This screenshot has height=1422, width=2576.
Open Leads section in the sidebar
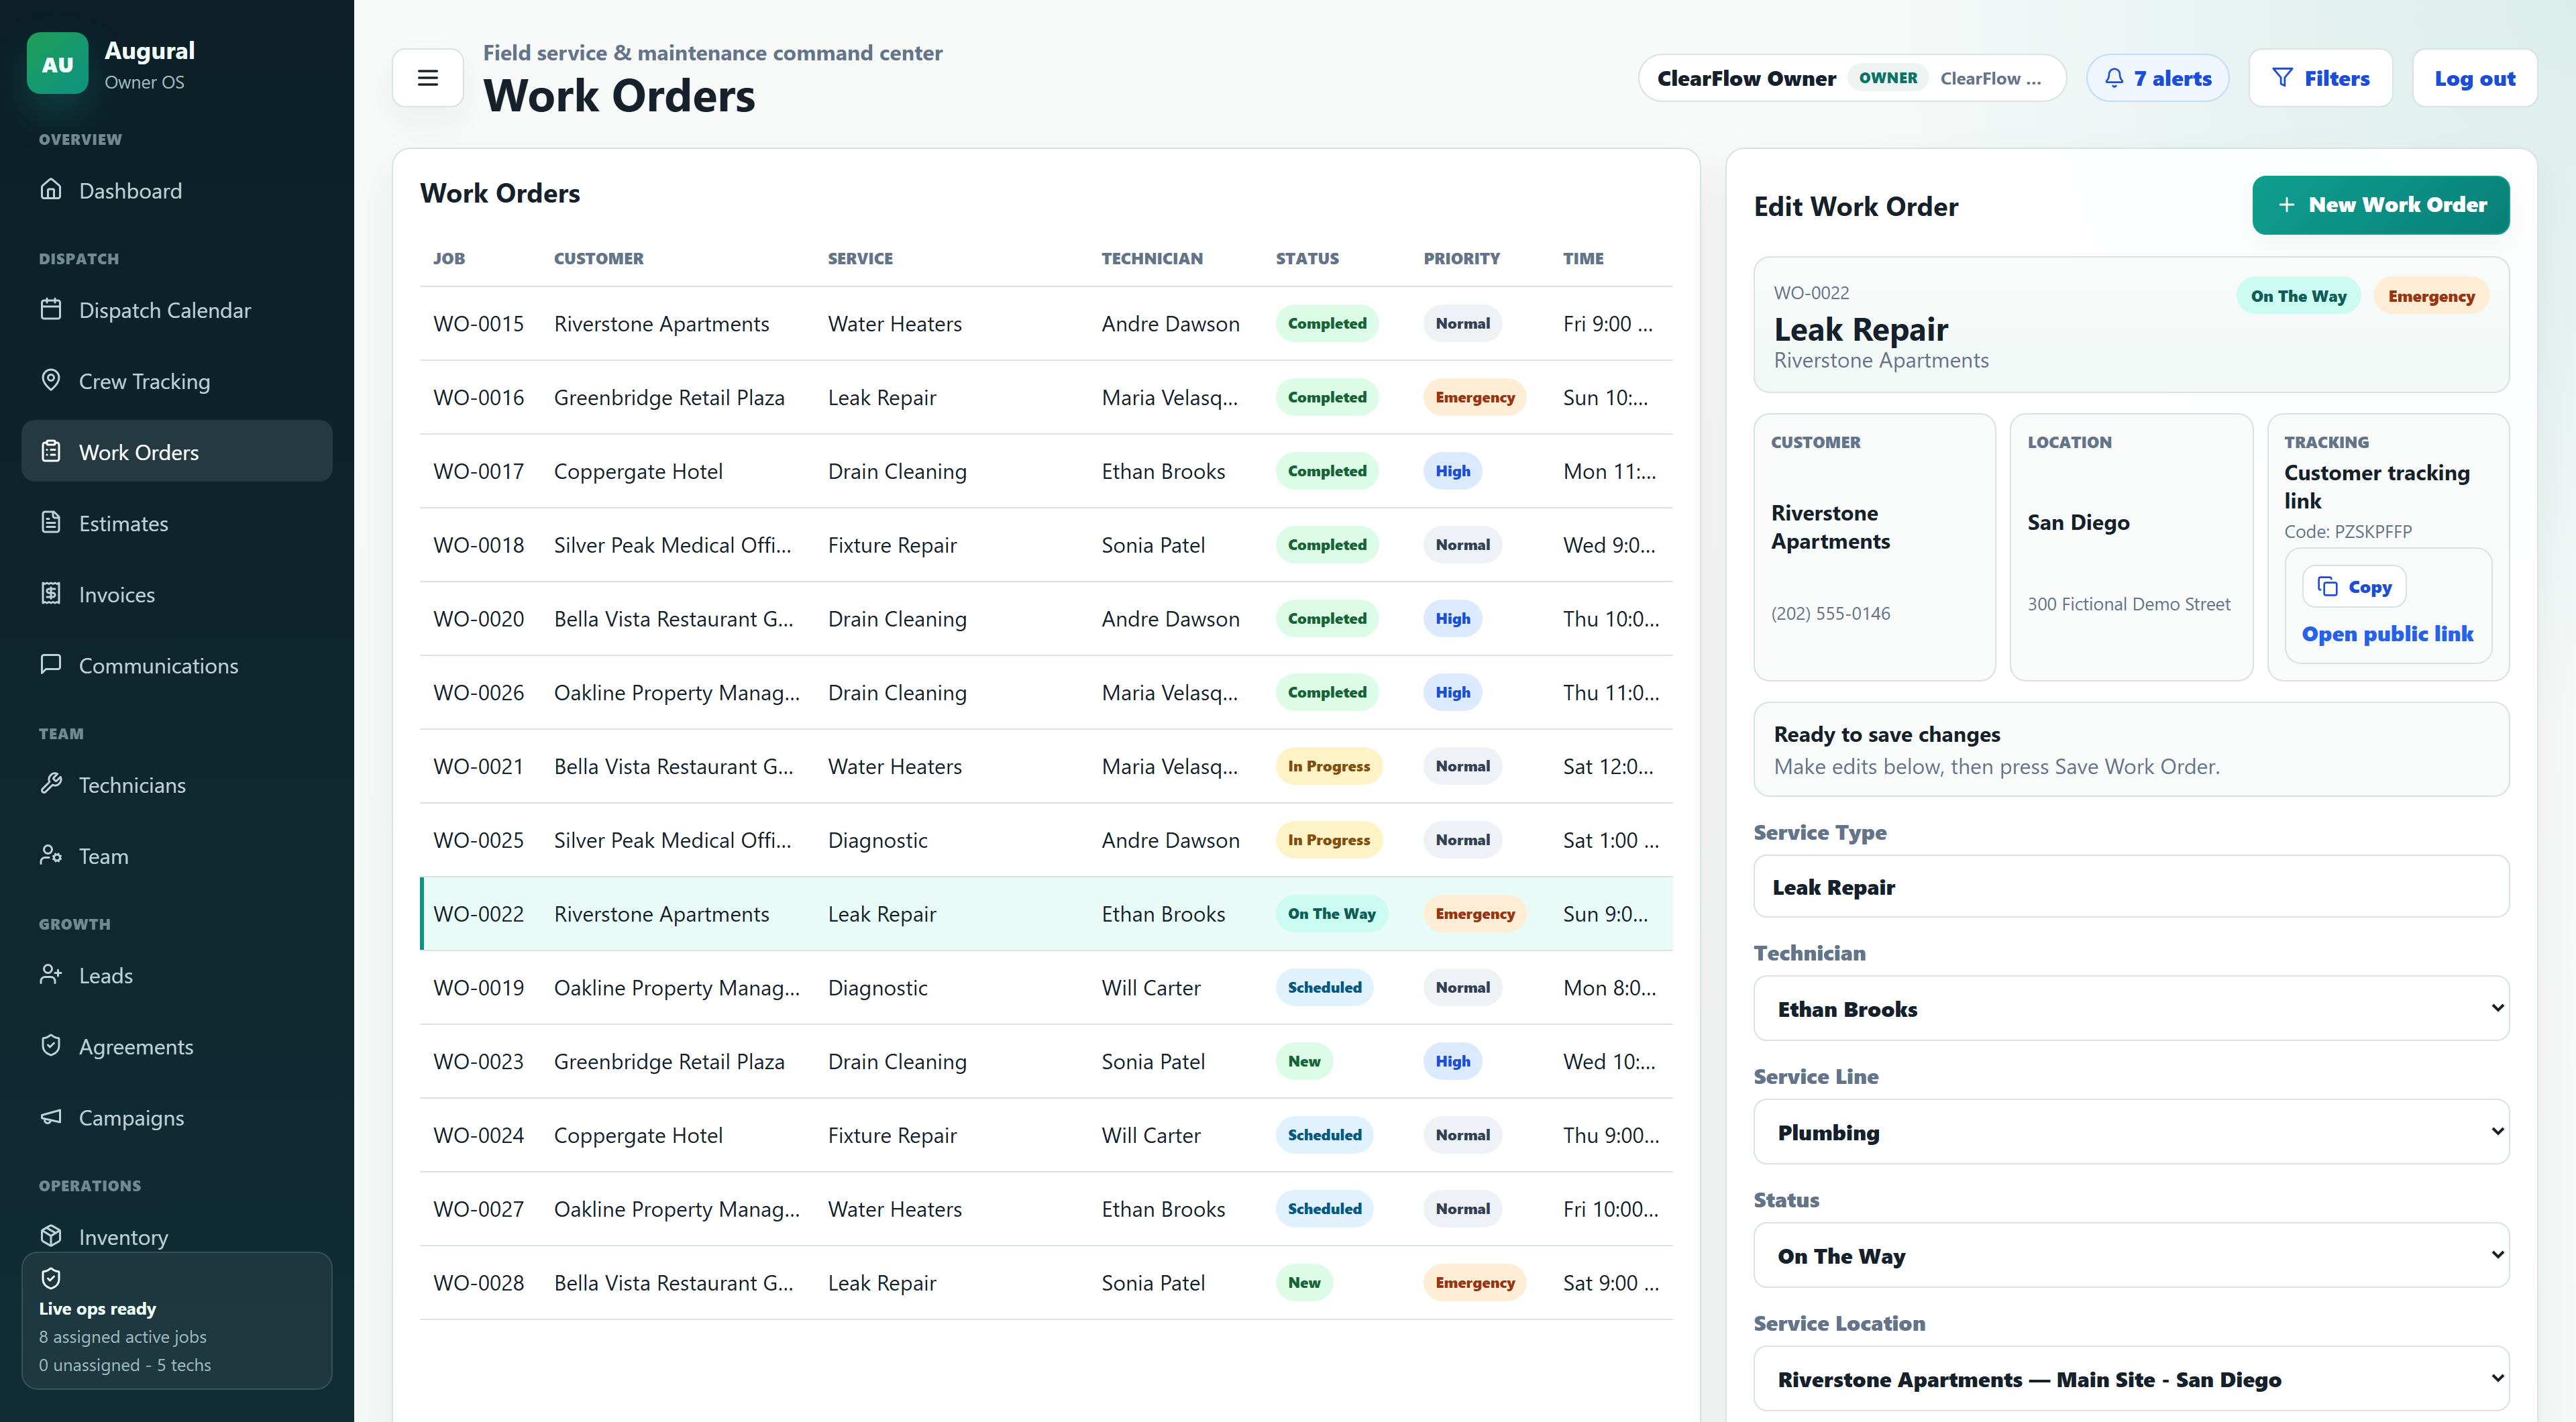177,975
